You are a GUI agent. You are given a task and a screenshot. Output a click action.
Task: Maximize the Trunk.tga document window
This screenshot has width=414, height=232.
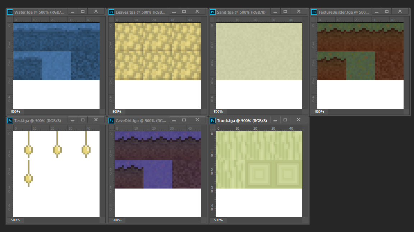285,120
